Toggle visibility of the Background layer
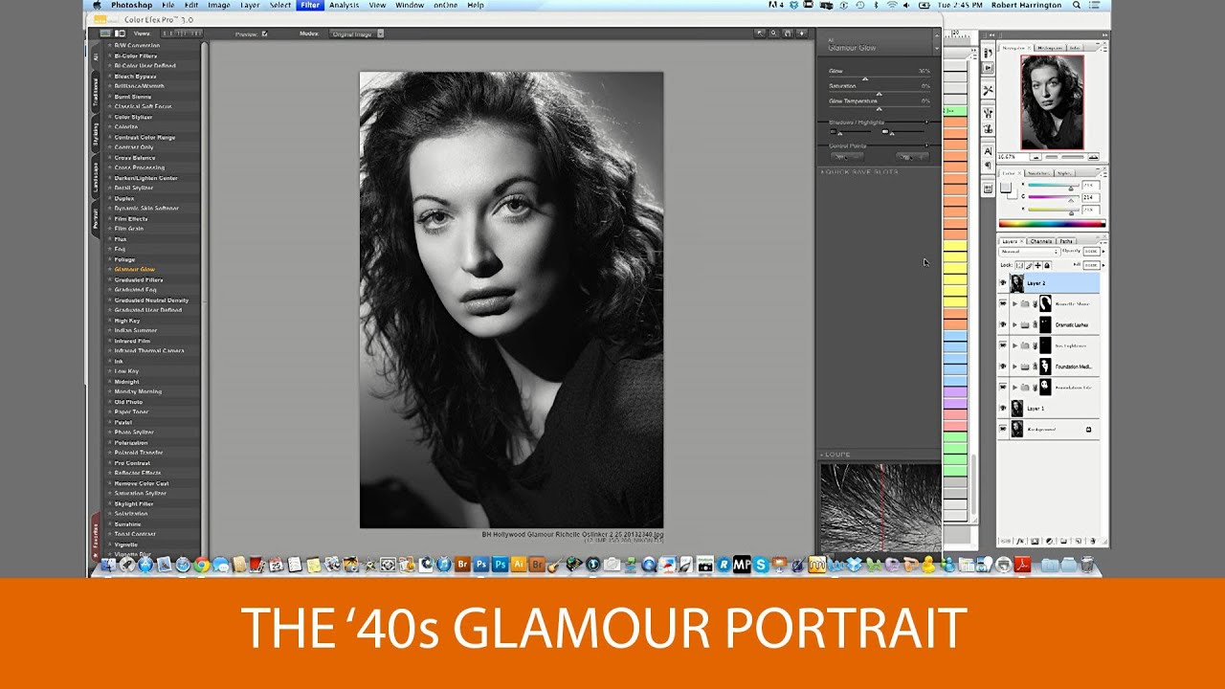Image resolution: width=1225 pixels, height=689 pixels. [1003, 430]
